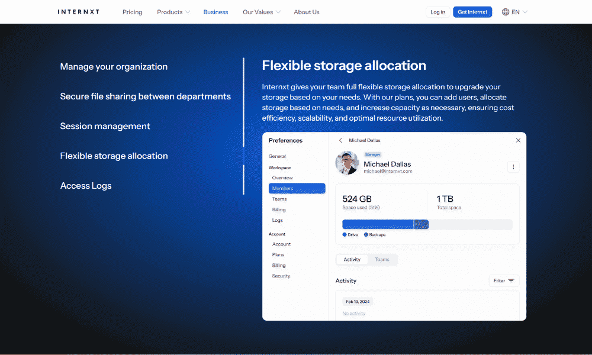The image size is (592, 355).
Task: Click michael@internxt.com email text
Action: [388, 171]
